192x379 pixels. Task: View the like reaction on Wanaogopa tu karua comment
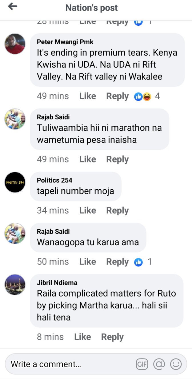pyautogui.click(x=142, y=262)
